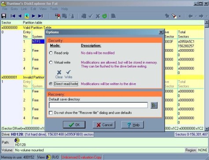Select the Direct read/write radio button
209x160 pixels.
click(x=51, y=84)
